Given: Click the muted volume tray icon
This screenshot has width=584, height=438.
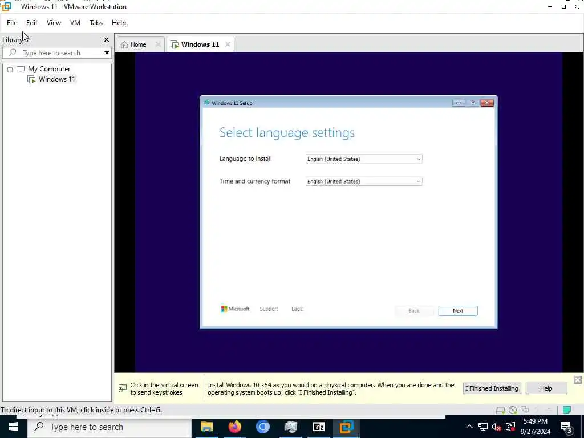Looking at the screenshot, I should pyautogui.click(x=496, y=427).
